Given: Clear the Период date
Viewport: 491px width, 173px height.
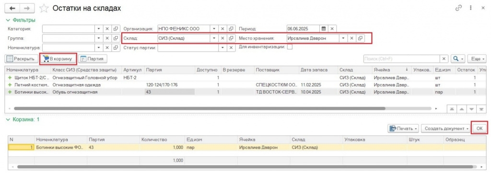Looking at the screenshot, I should point(332,29).
